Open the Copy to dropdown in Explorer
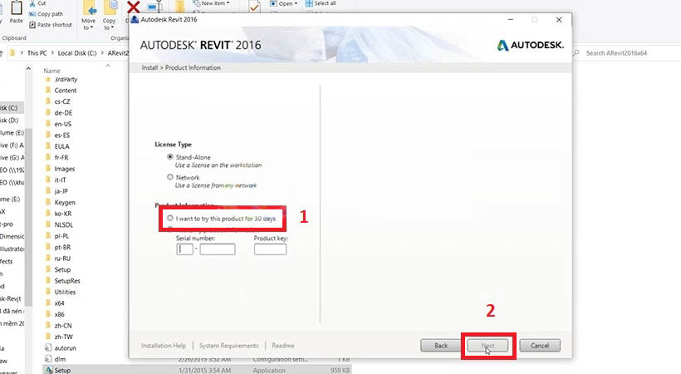This screenshot has height=374, width=681. (x=109, y=24)
